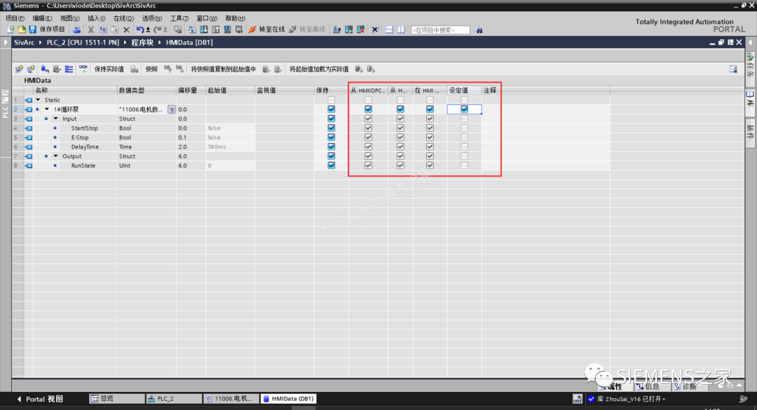Viewport: 757px width, 410px height.
Task: Click the Print icon in main toolbar
Action: click(77, 29)
